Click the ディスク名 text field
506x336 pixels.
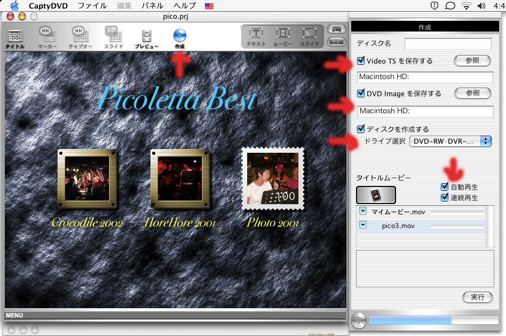[x=448, y=44]
